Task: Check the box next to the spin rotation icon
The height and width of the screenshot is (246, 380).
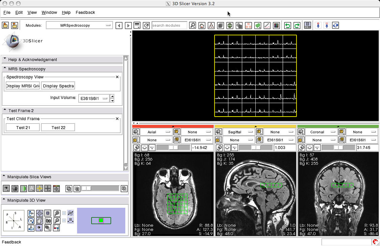Action: click(64, 213)
